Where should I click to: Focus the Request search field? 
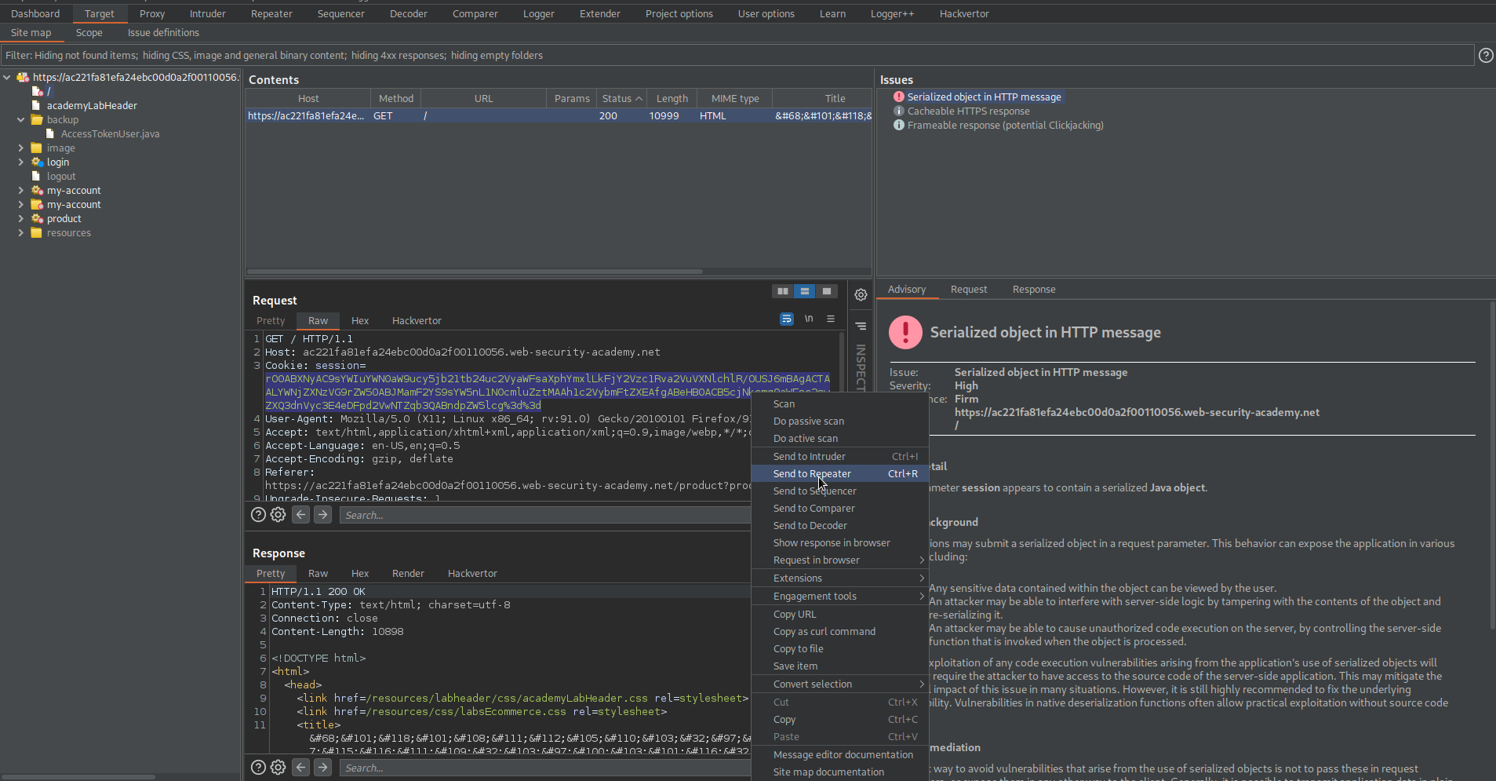tap(545, 515)
